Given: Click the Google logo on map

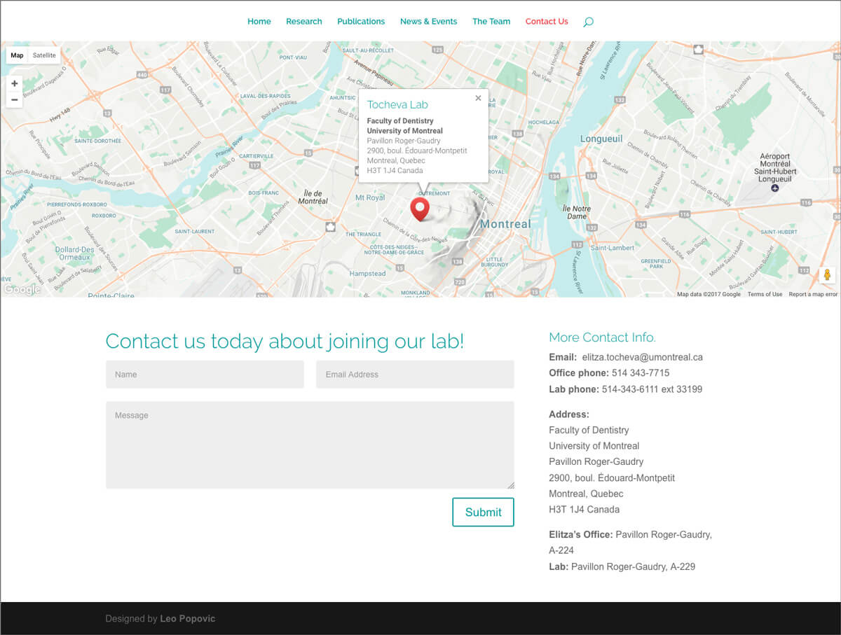Looking at the screenshot, I should coord(21,290).
